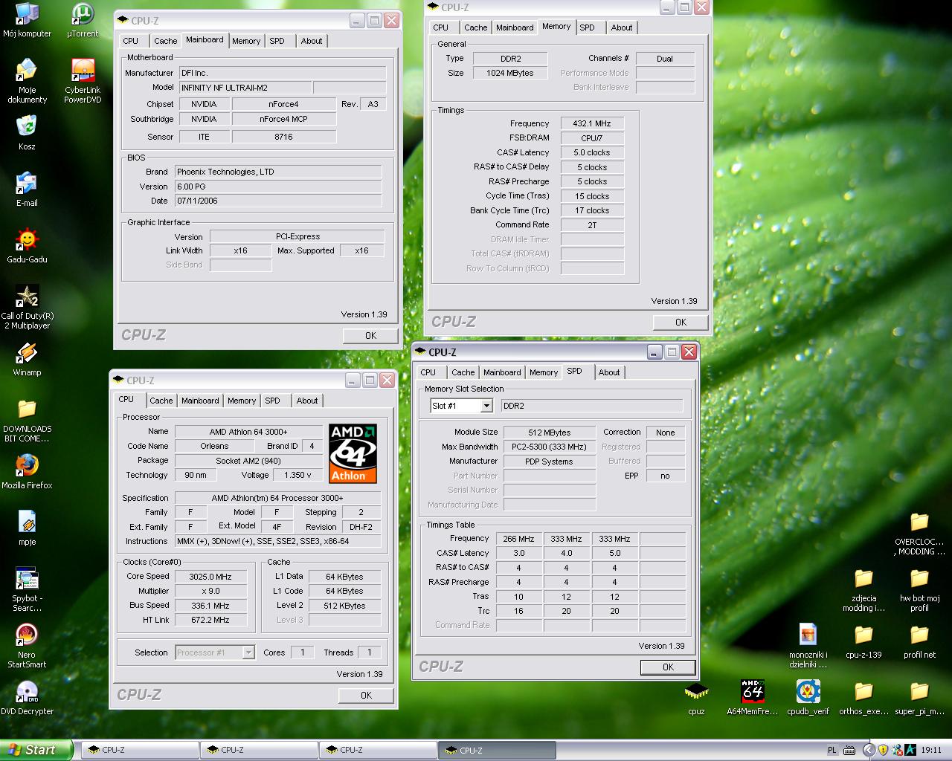This screenshot has width=952, height=761.
Task: Select the Max Bandwidth PC2-5300 field
Action: tap(550, 447)
